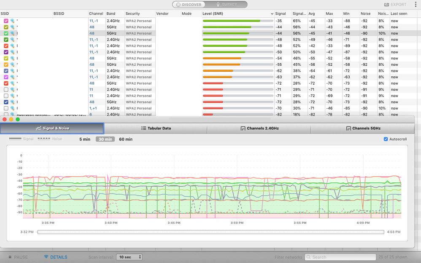The width and height of the screenshot is (421, 263).
Task: Select the 60 min time range
Action: (x=125, y=139)
